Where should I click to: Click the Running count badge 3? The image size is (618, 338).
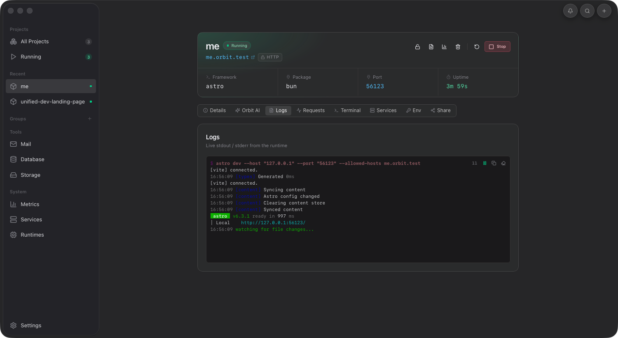88,57
